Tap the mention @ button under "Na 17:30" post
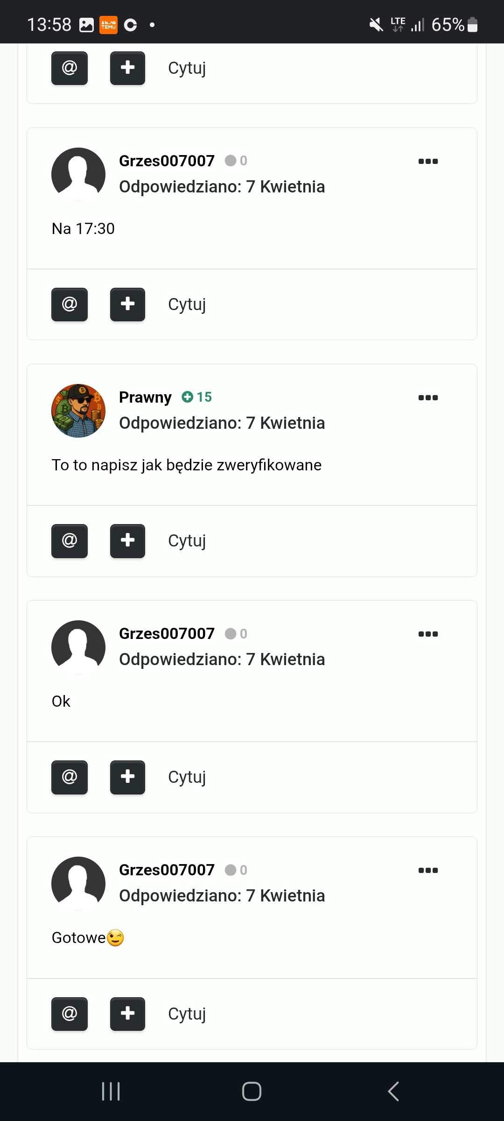Screen dimensions: 504x1121 click(70, 305)
